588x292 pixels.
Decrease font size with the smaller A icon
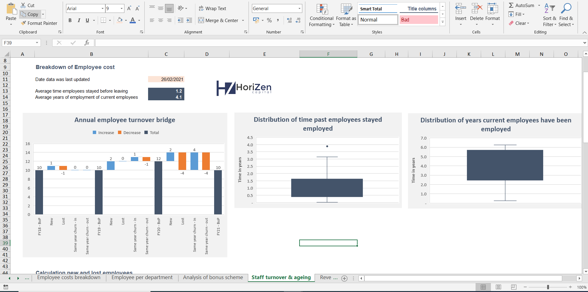point(137,8)
